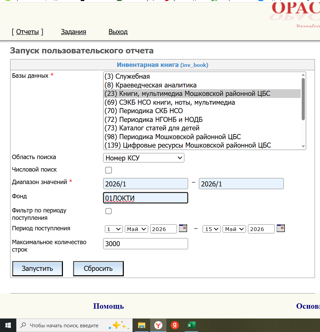Click the first Диапазон значений field
Screen dimensions: 320x332
pyautogui.click(x=145, y=184)
